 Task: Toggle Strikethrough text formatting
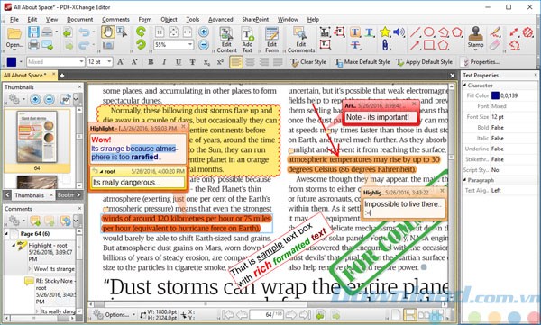192,62
